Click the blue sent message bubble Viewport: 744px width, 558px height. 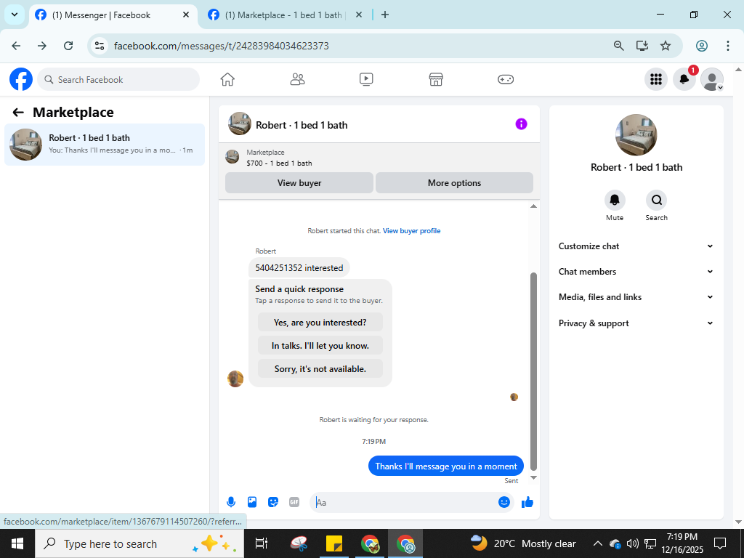coord(446,466)
